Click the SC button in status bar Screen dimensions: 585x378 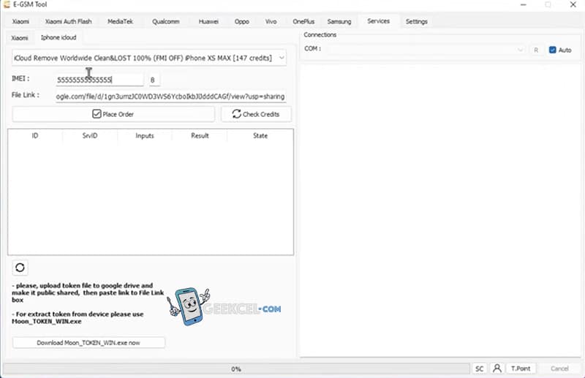(480, 368)
